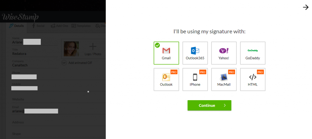This screenshot has height=139, width=312.
Task: Switch to the Templates tab
Action: 81,26
